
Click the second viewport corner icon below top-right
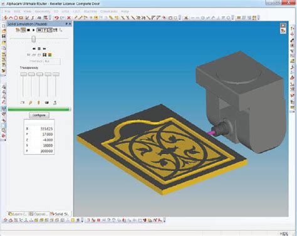pyautogui.click(x=283, y=31)
